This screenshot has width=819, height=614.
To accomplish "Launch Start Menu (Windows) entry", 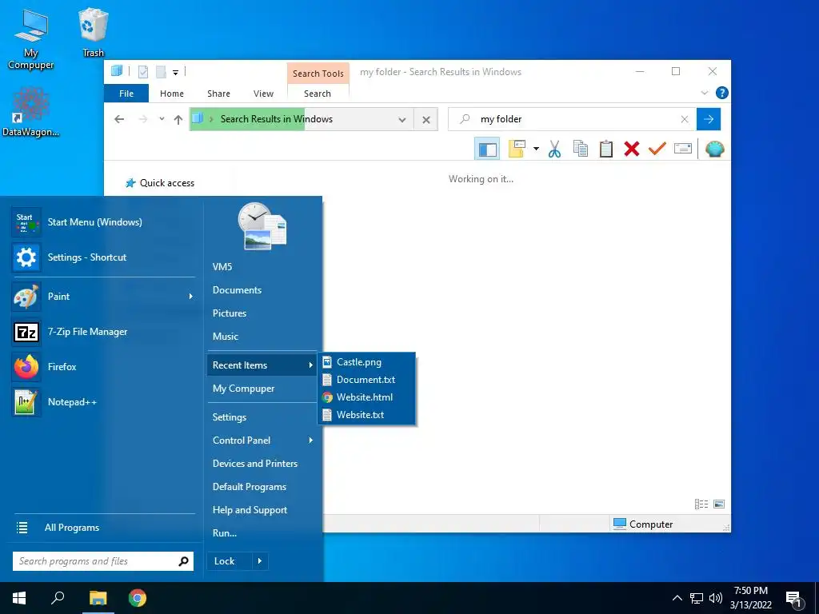I will pyautogui.click(x=103, y=222).
